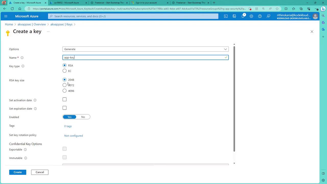Open the Directories and subscriptions filter
Image resolution: width=327 pixels, height=184 pixels.
coord(234,16)
